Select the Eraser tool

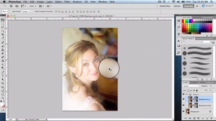point(3,57)
